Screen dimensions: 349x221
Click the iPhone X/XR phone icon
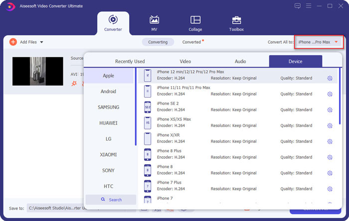tap(148, 138)
